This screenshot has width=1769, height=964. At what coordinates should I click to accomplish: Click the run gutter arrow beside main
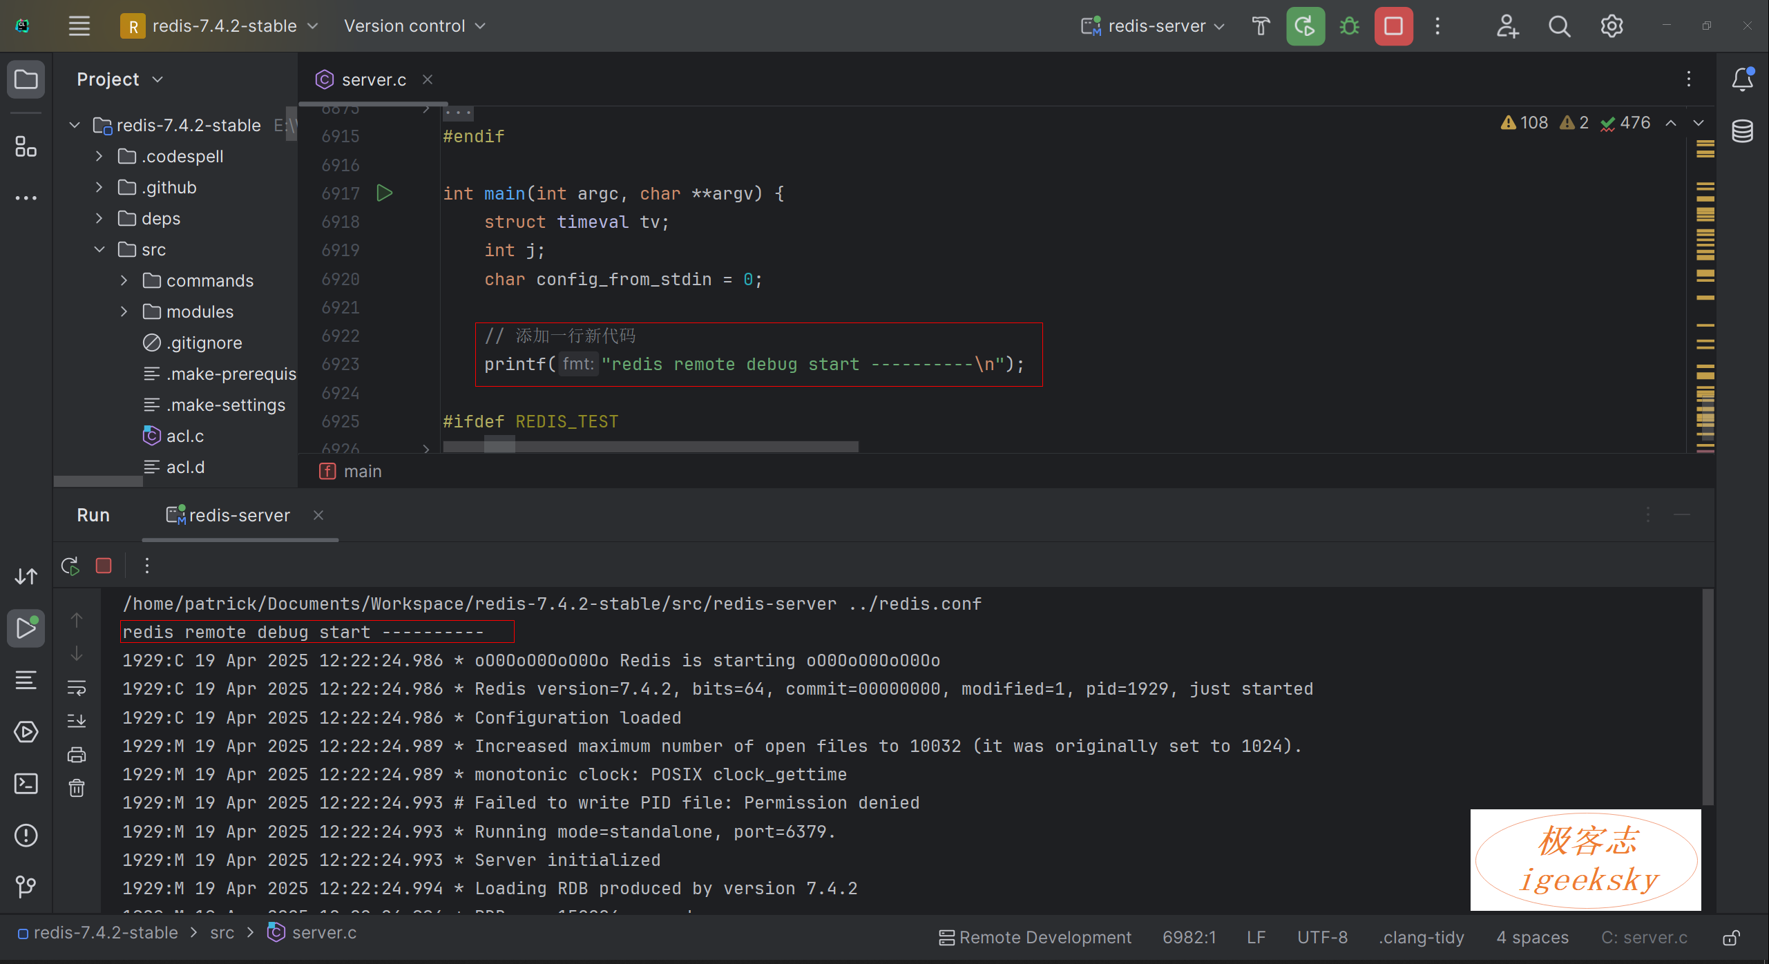pos(385,193)
